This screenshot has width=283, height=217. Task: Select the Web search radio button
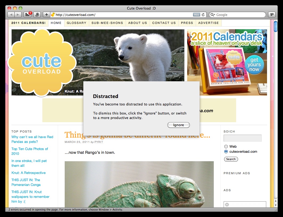(x=226, y=146)
